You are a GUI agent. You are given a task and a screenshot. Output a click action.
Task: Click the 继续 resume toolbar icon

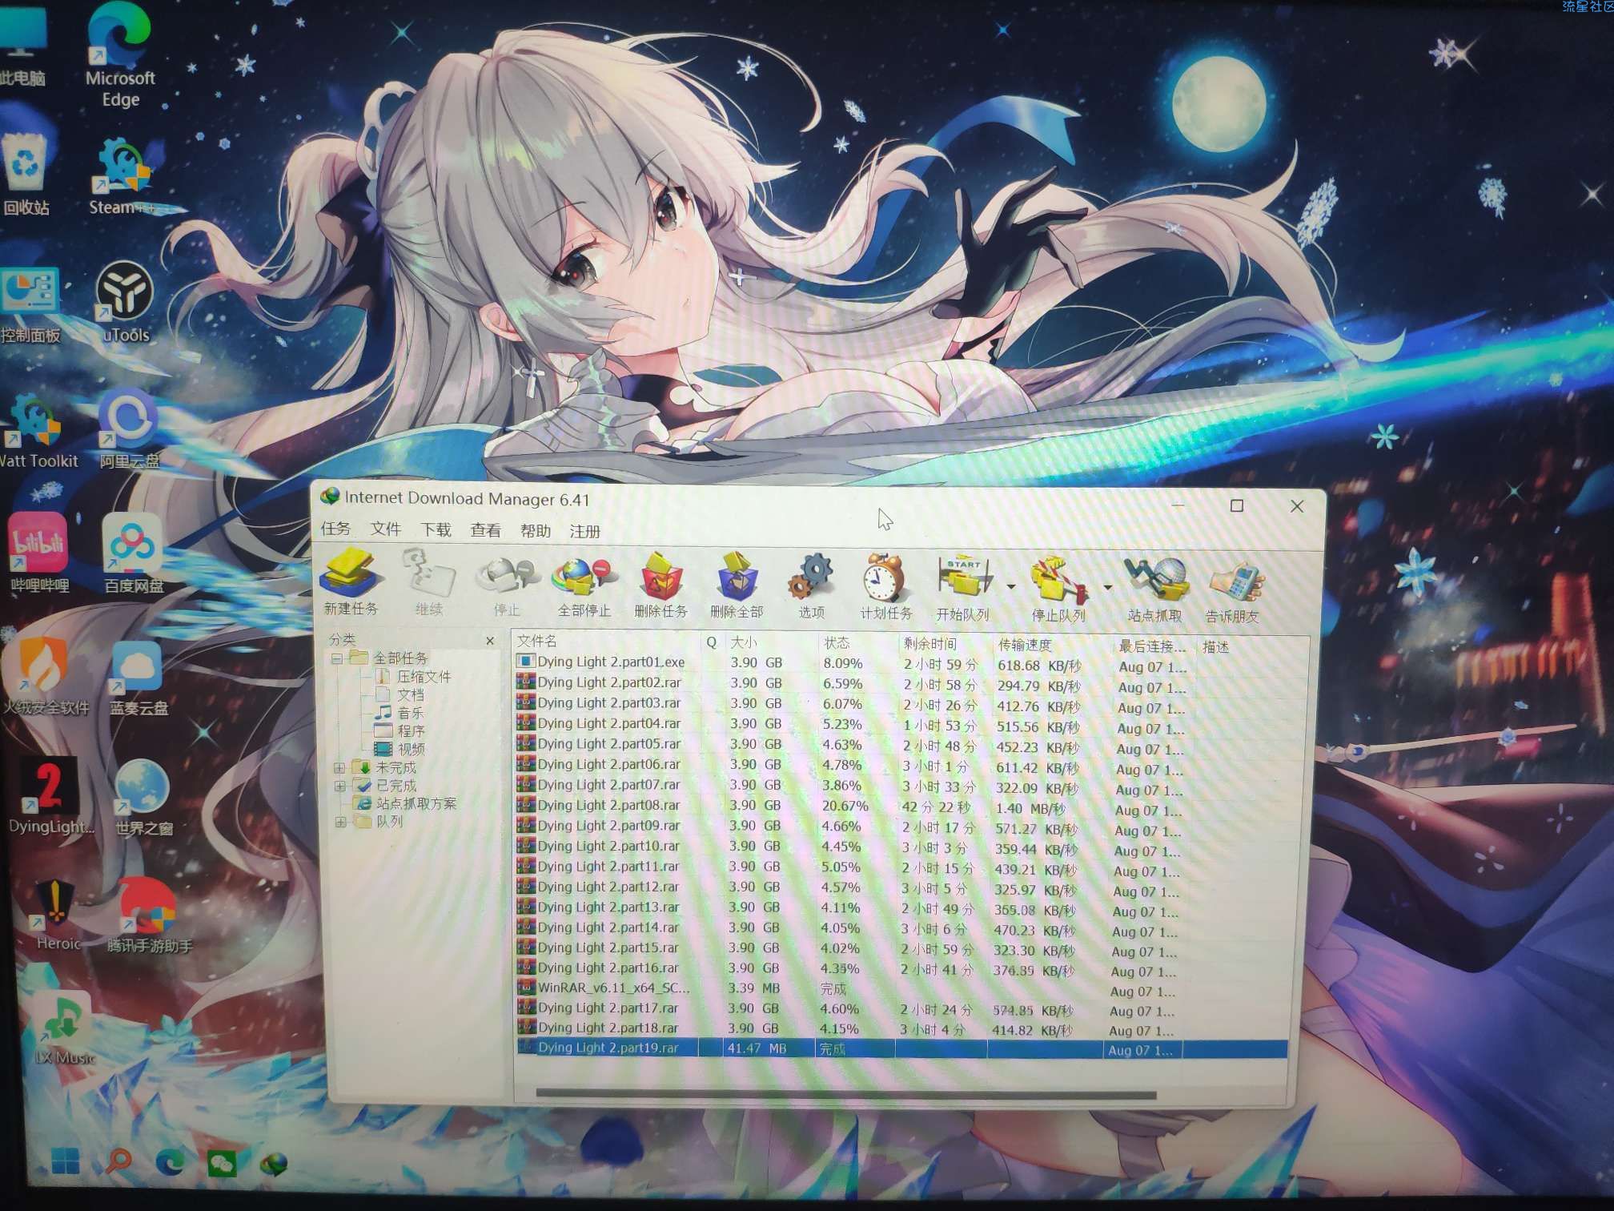click(428, 581)
